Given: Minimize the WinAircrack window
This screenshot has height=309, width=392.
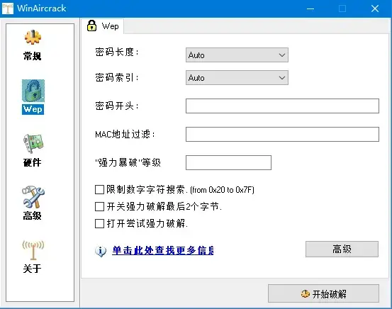Looking at the screenshot, I should pyautogui.click(x=310, y=9).
